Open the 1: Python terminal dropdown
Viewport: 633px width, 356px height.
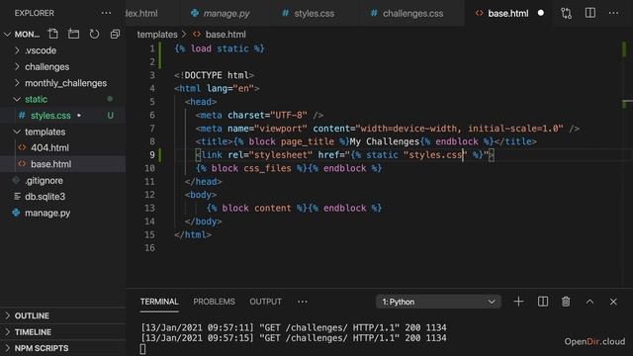(x=438, y=302)
